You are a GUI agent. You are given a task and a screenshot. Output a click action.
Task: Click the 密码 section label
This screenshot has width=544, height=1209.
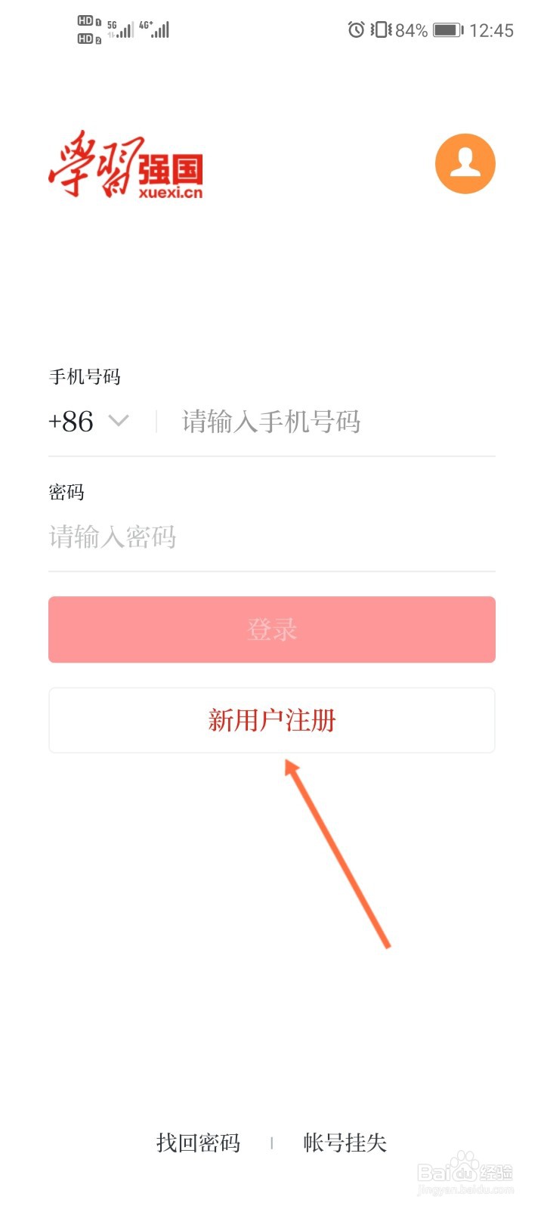pyautogui.click(x=66, y=491)
